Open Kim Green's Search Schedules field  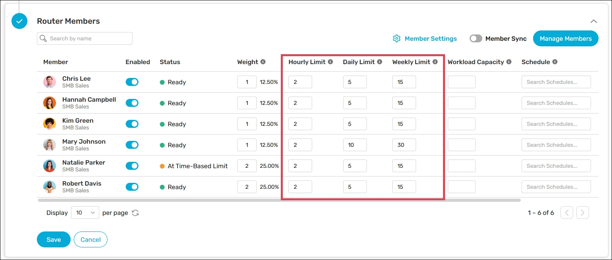pos(556,124)
